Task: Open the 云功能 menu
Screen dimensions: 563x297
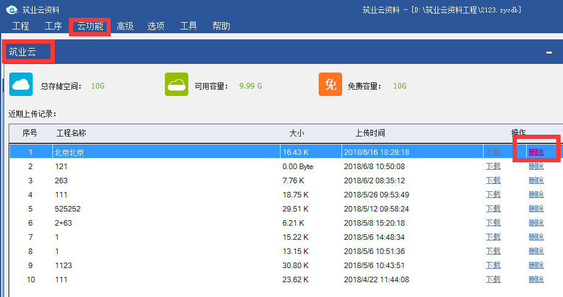Action: (x=90, y=26)
